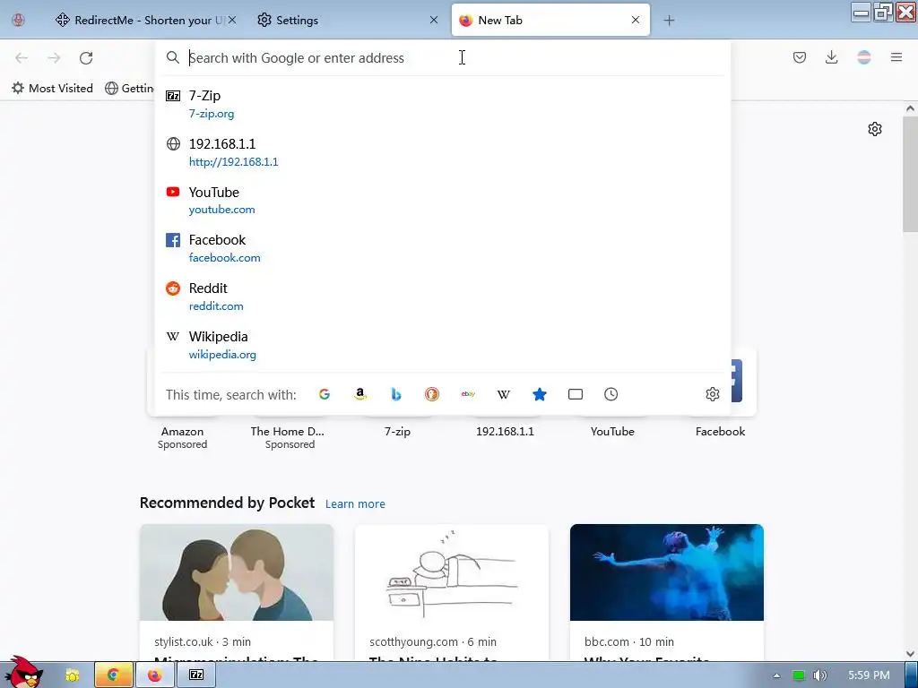Image resolution: width=918 pixels, height=688 pixels.
Task: Choose Facebook suggestion
Action: [443, 249]
